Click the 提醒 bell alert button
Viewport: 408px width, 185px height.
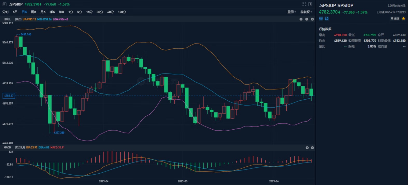(395, 19)
